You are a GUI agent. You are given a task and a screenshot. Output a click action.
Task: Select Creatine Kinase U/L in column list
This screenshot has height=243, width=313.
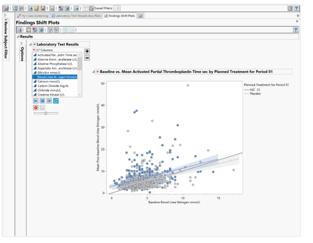click(55, 95)
